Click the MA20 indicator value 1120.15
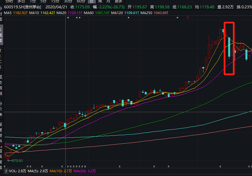This screenshot has height=176, width=252. click(x=75, y=13)
